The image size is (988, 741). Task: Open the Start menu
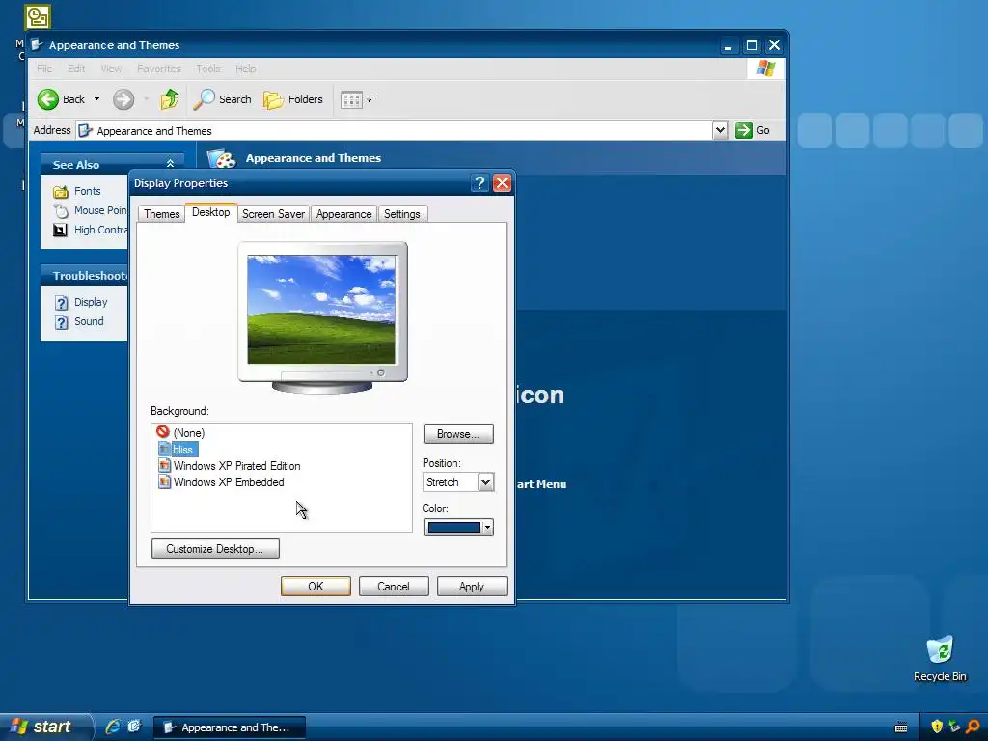click(x=45, y=727)
